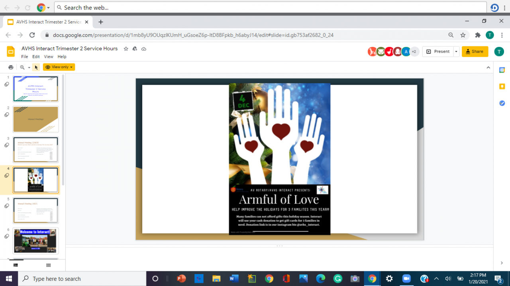
Task: Show hidden system tray icons
Action: [436, 278]
